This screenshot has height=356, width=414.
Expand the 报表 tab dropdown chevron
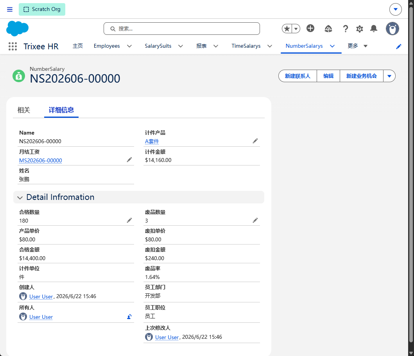[216, 46]
